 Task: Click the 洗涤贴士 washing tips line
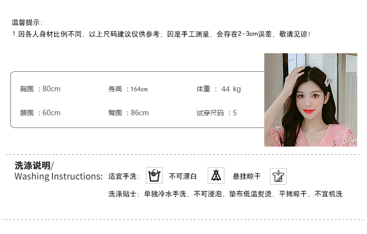click(225, 194)
